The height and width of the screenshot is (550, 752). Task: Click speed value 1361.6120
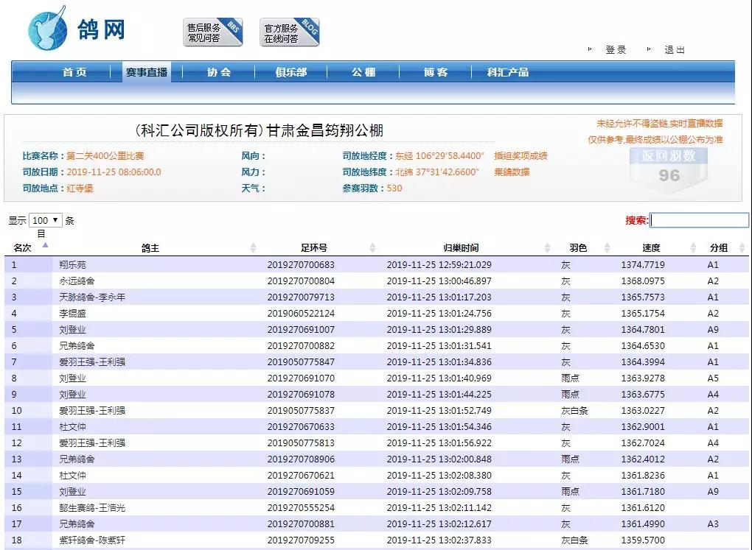click(643, 508)
